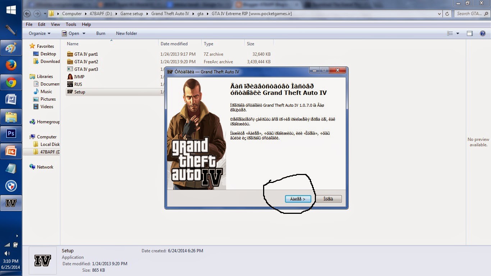Open the Help menu

click(x=86, y=24)
